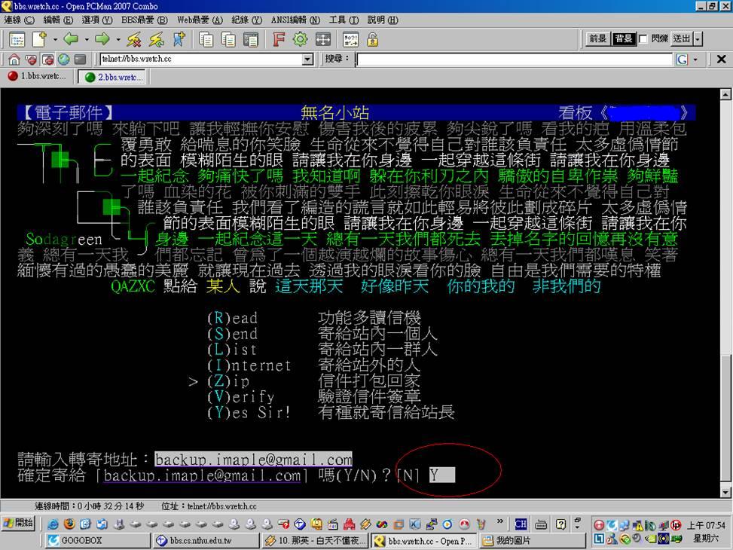Screen dimensions: 733x550
Task: Select the 前景 foreground color button
Action: pos(598,39)
